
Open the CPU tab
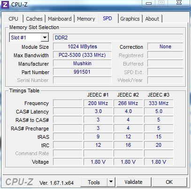tap(14, 19)
